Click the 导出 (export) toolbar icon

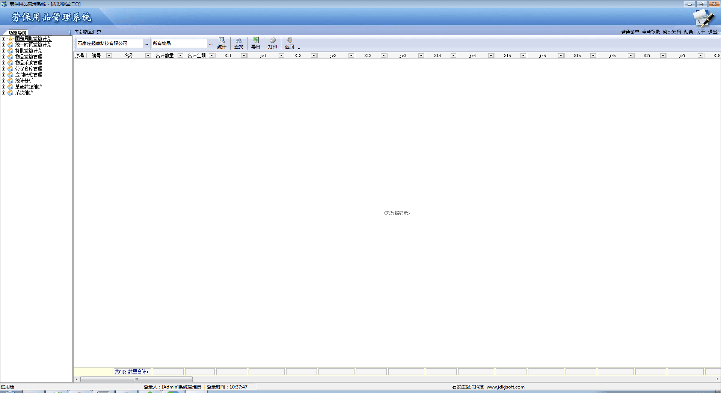tap(256, 43)
